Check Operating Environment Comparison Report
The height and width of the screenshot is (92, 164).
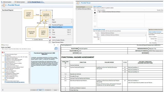[x=5, y=67]
